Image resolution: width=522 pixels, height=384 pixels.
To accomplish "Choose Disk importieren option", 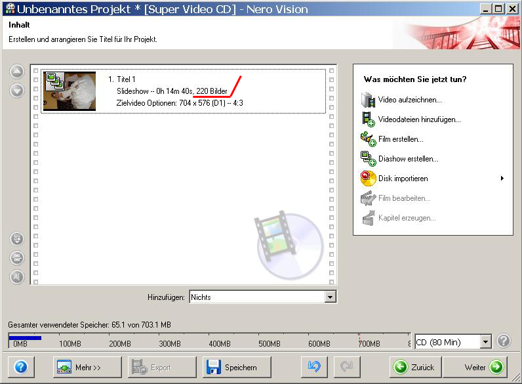I will (403, 179).
